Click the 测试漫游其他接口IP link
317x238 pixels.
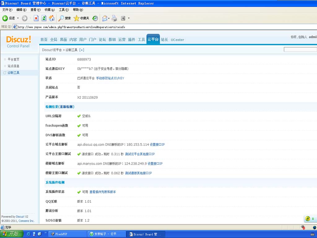138,173
